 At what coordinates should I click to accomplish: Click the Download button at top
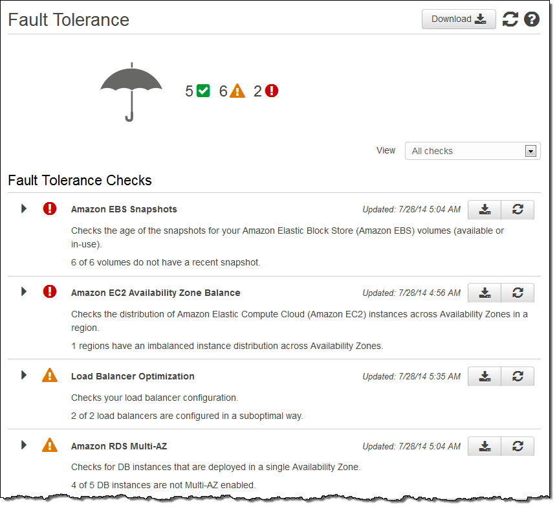pos(459,19)
